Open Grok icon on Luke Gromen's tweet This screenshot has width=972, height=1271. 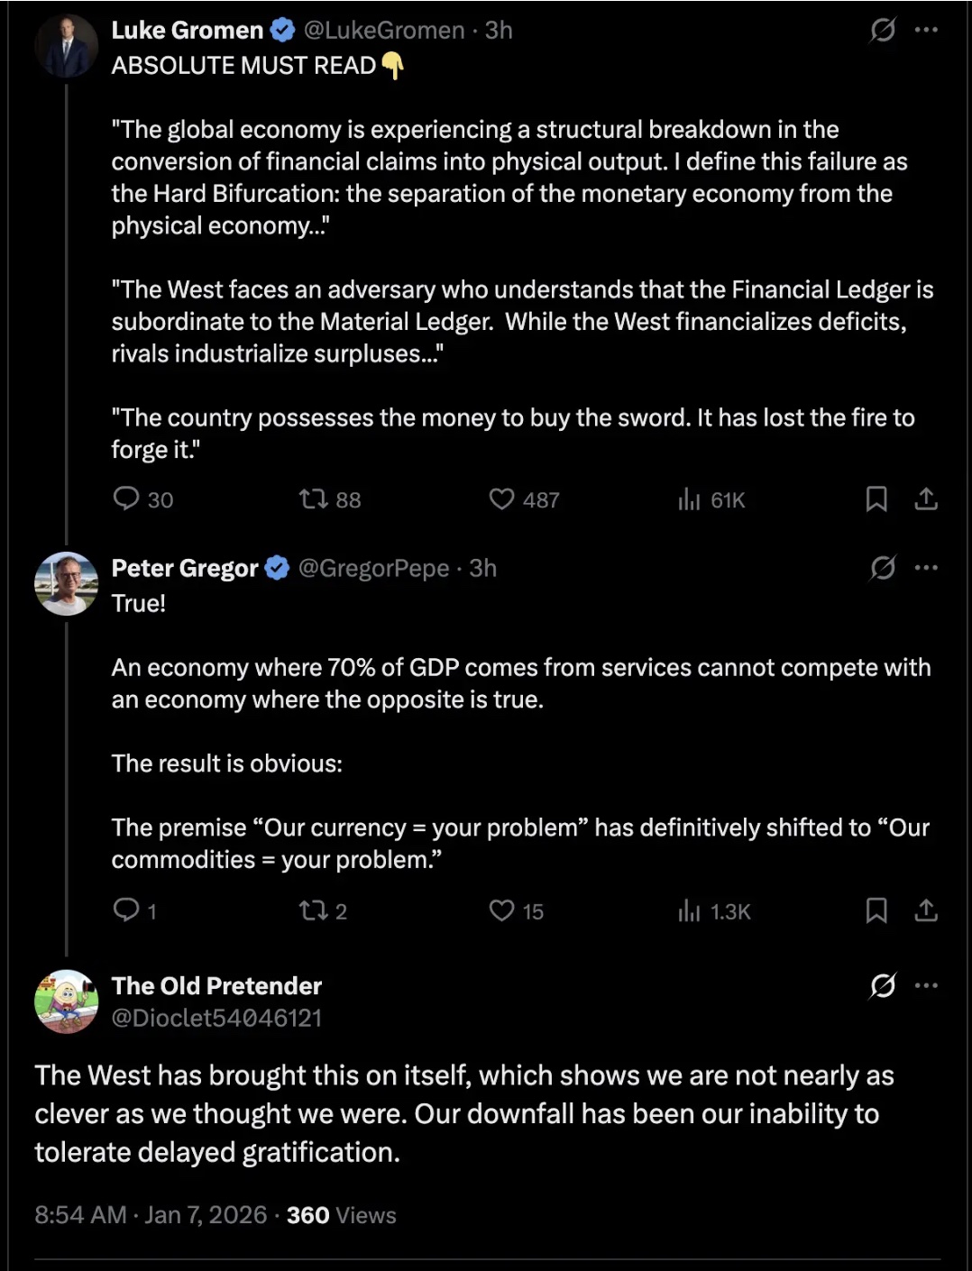883,30
